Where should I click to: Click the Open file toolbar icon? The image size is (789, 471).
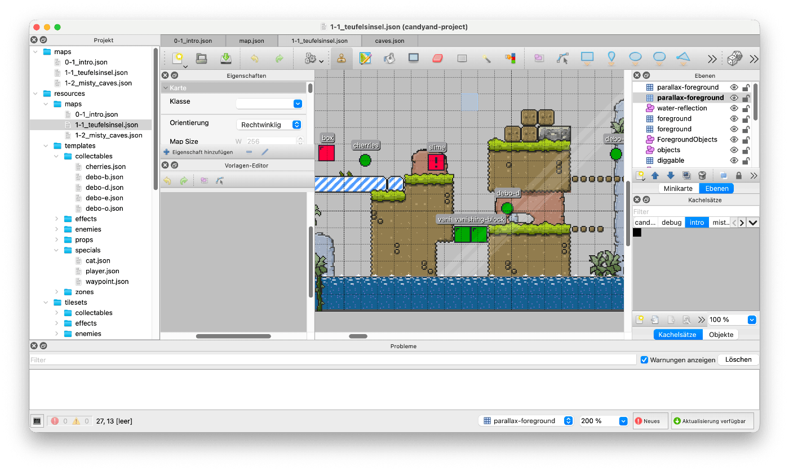click(x=202, y=58)
